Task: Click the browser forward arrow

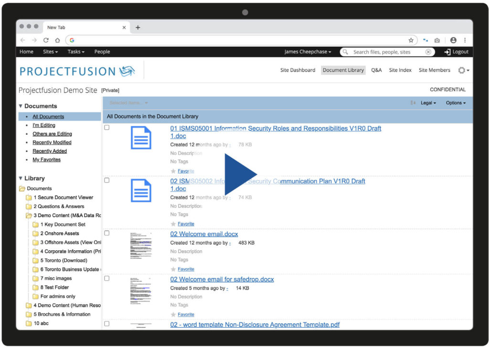Action: point(34,40)
